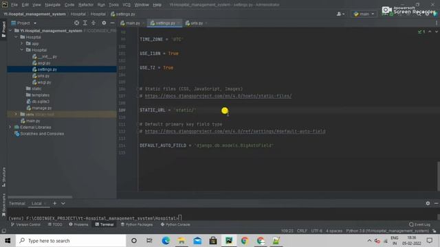The image size is (440, 247).
Task: Toggle tool windows quick-access icon
Action: pos(3,231)
